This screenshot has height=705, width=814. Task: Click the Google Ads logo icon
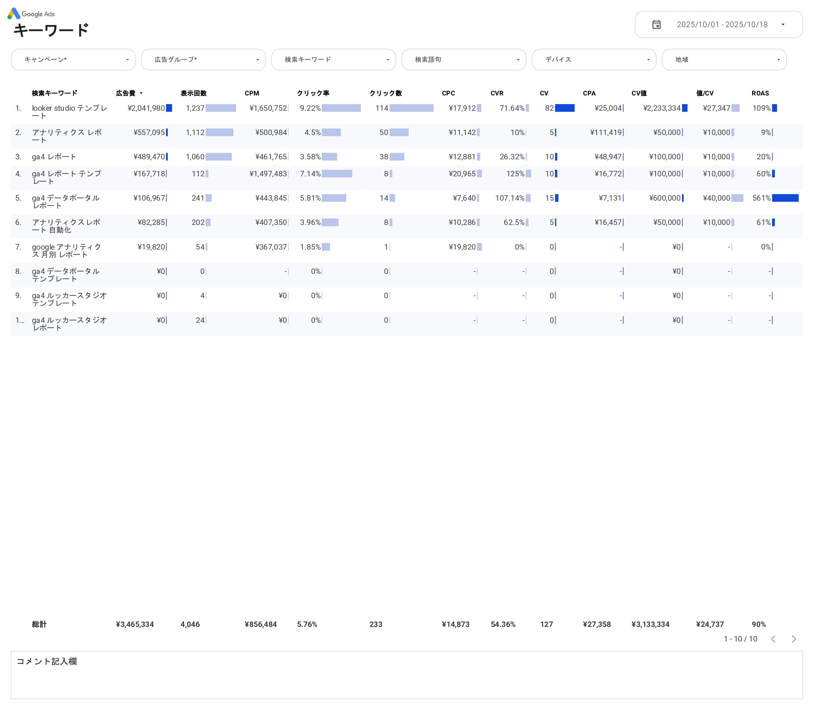(x=14, y=14)
